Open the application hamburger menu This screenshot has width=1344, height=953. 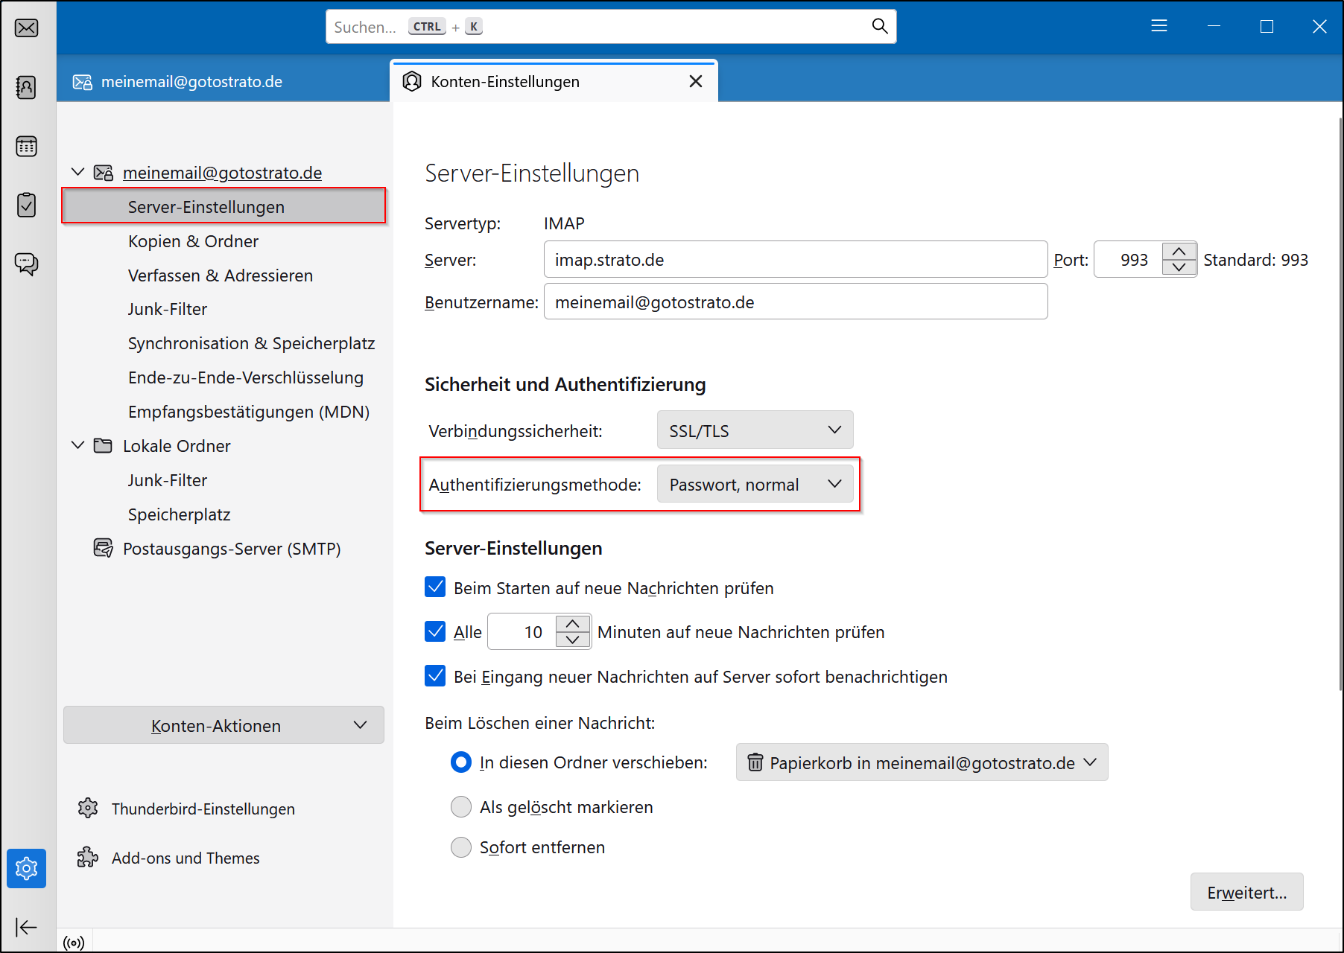(1158, 25)
